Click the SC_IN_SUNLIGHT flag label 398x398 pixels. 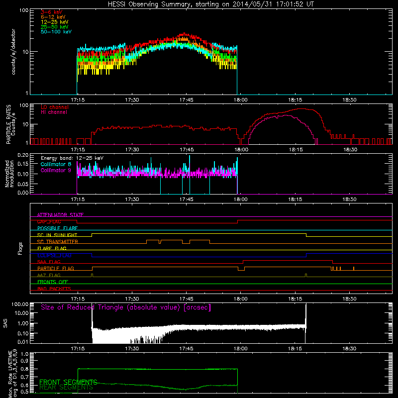pyautogui.click(x=57, y=235)
